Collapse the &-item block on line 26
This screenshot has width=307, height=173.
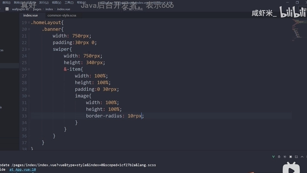coord(29,69)
